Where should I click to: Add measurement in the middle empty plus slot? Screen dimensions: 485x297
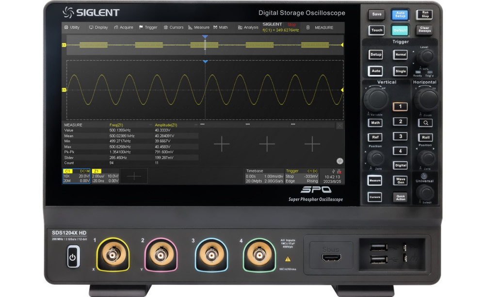pyautogui.click(x=267, y=144)
